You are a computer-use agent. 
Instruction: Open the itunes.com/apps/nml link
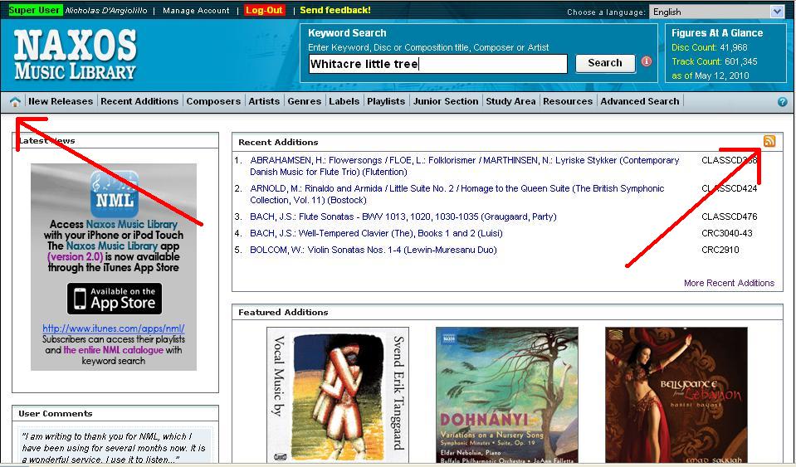coord(114,328)
